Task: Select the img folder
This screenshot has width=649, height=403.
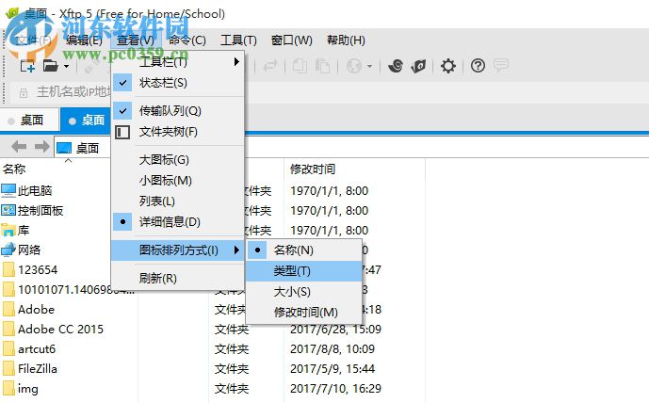Action: click(x=21, y=389)
